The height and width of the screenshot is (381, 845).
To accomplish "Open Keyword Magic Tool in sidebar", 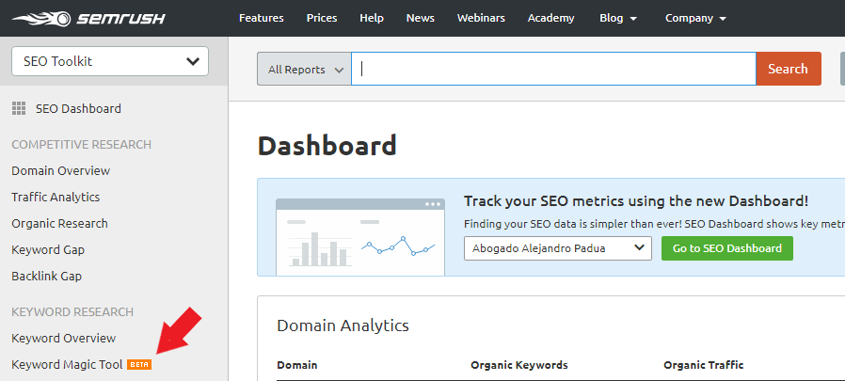I will pos(68,365).
